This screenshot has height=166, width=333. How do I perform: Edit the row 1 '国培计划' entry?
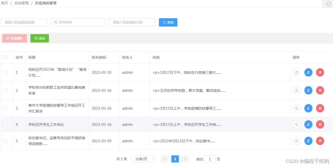point(308,73)
